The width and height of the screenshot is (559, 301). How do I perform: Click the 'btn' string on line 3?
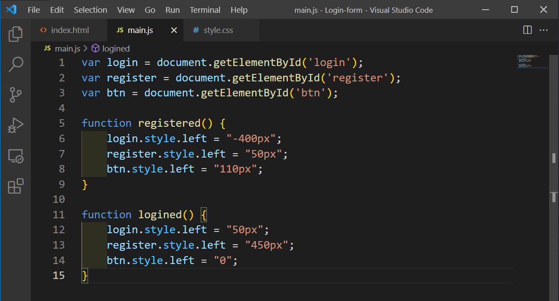pos(311,93)
